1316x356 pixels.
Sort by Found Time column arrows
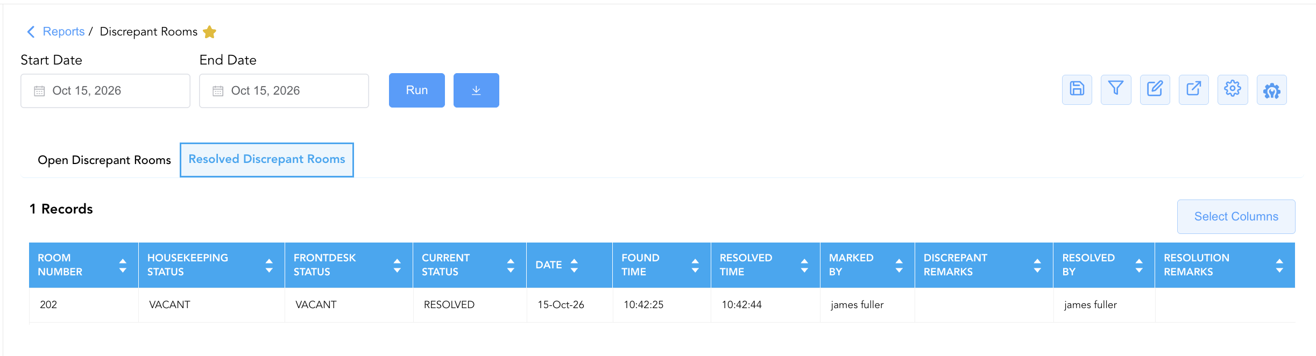pyautogui.click(x=695, y=265)
